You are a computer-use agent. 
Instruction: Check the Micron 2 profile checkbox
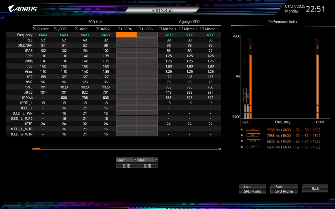pos(181,29)
